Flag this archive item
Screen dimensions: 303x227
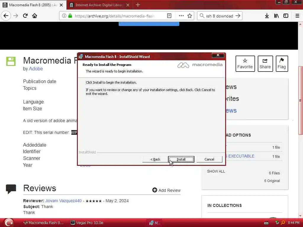(282, 64)
